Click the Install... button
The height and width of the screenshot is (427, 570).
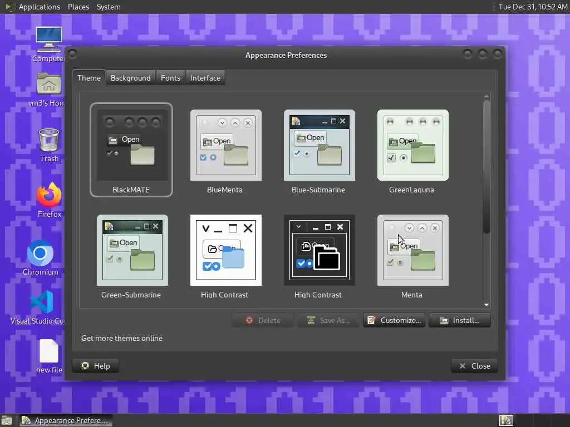click(x=459, y=320)
